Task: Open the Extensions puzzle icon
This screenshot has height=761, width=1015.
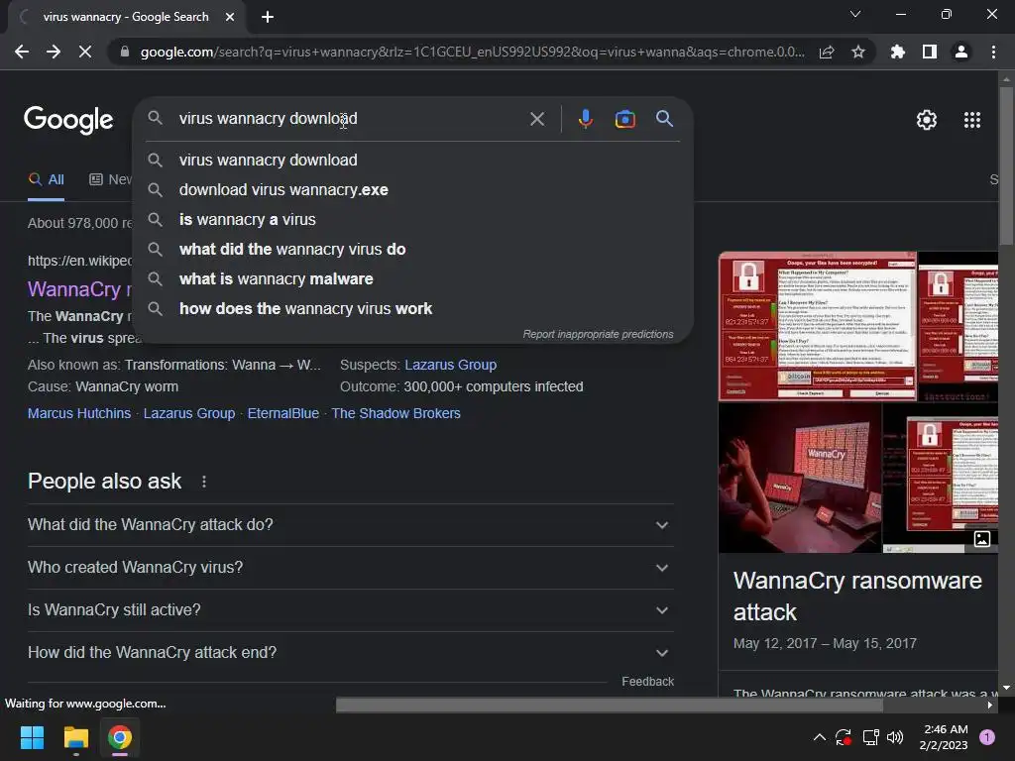Action: point(897,52)
